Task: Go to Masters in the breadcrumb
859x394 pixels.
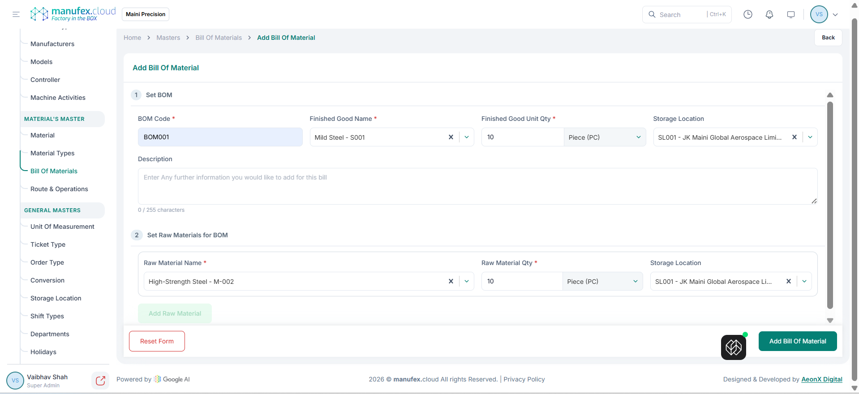Action: tap(168, 38)
